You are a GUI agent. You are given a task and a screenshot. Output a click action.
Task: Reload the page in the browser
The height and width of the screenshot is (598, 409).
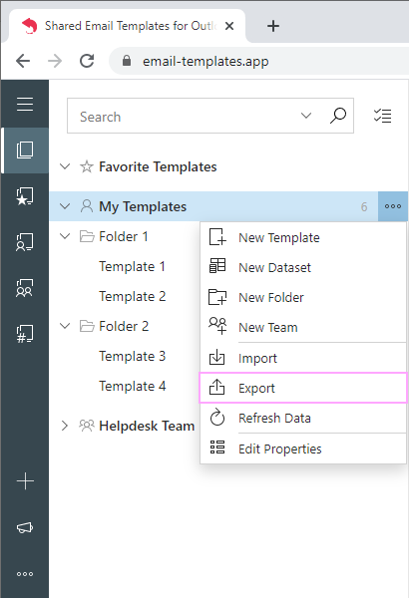pos(87,61)
